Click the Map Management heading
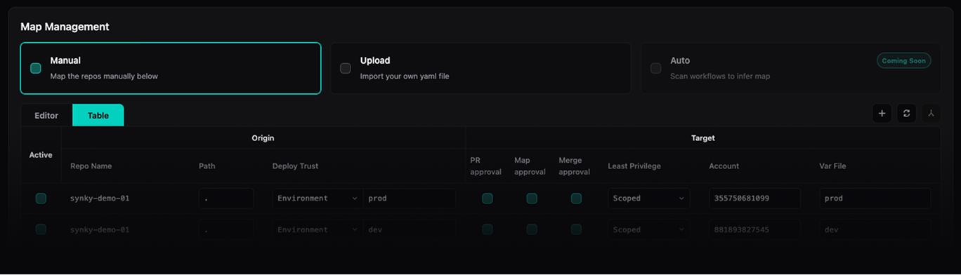Viewport: 961px width, 275px height. tap(65, 27)
